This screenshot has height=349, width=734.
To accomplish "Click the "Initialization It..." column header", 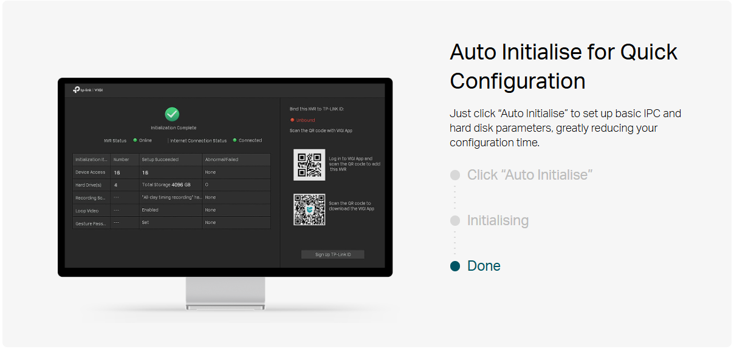I will (x=91, y=160).
